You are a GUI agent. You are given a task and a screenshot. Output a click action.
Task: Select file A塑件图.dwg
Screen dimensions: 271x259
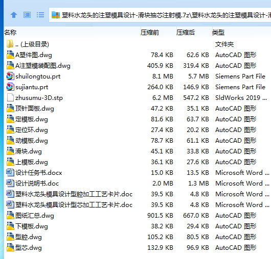click(x=34, y=55)
